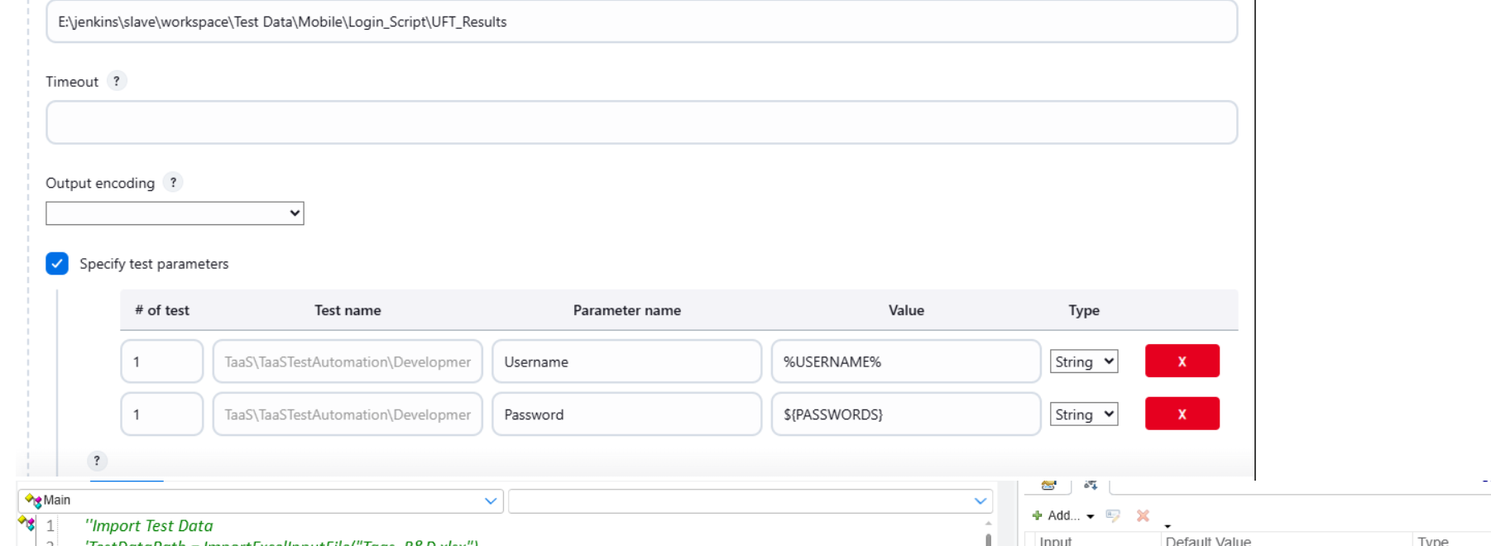This screenshot has width=1491, height=546.
Task: Click help icon below test parameters table
Action: (97, 461)
